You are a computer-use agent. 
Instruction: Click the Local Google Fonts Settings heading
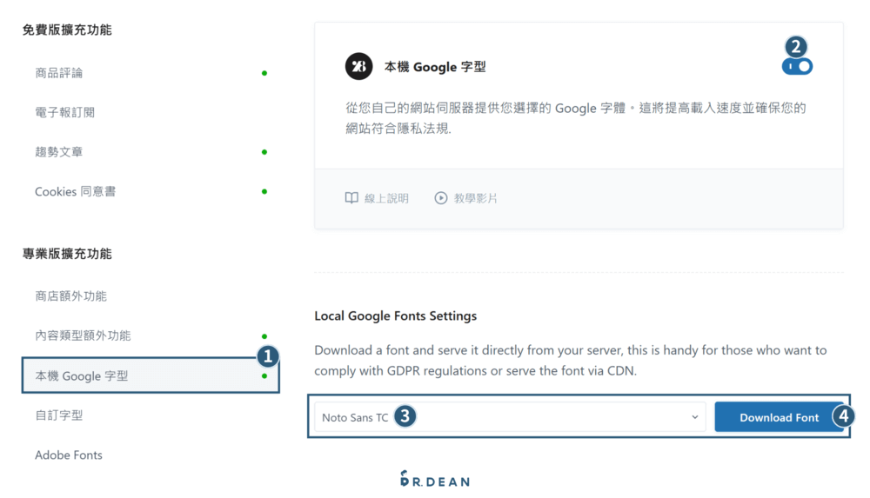pos(396,315)
